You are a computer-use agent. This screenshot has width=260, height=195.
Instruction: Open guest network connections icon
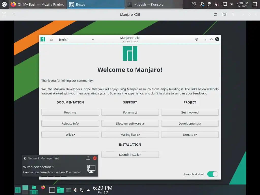82,190
